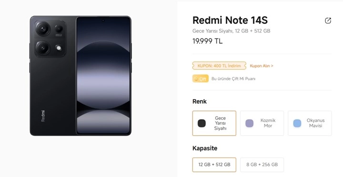Click the purple Kozmik Mor swatch

coord(249,123)
